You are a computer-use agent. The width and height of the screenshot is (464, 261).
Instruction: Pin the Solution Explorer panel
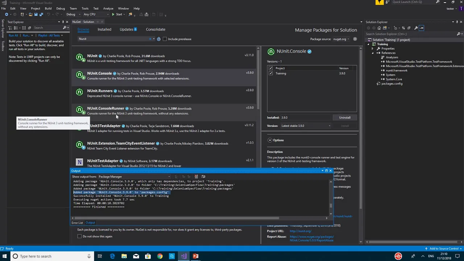457,22
